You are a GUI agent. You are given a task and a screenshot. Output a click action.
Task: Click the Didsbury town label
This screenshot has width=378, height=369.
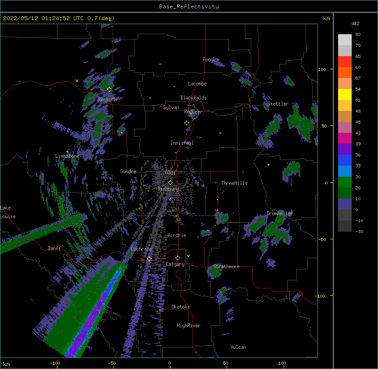[x=168, y=189]
